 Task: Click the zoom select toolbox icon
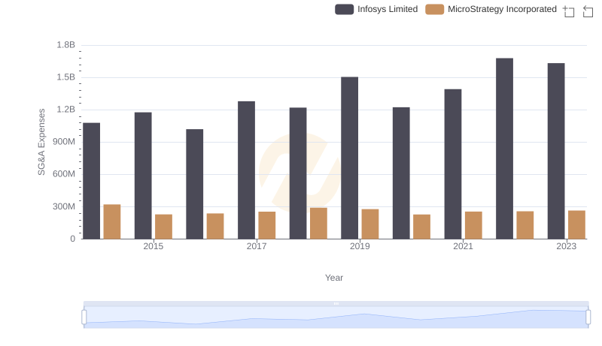(x=569, y=11)
